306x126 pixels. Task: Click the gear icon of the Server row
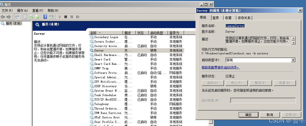92,50
